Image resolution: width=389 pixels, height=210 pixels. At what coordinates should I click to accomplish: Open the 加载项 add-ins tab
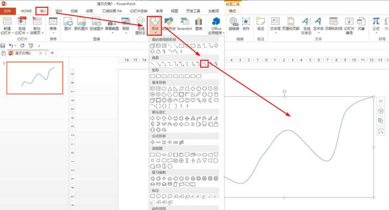[x=214, y=11]
